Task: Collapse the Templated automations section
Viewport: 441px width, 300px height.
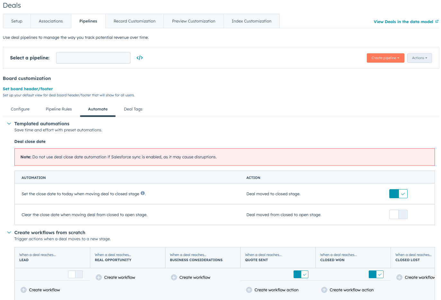Action: coord(9,124)
